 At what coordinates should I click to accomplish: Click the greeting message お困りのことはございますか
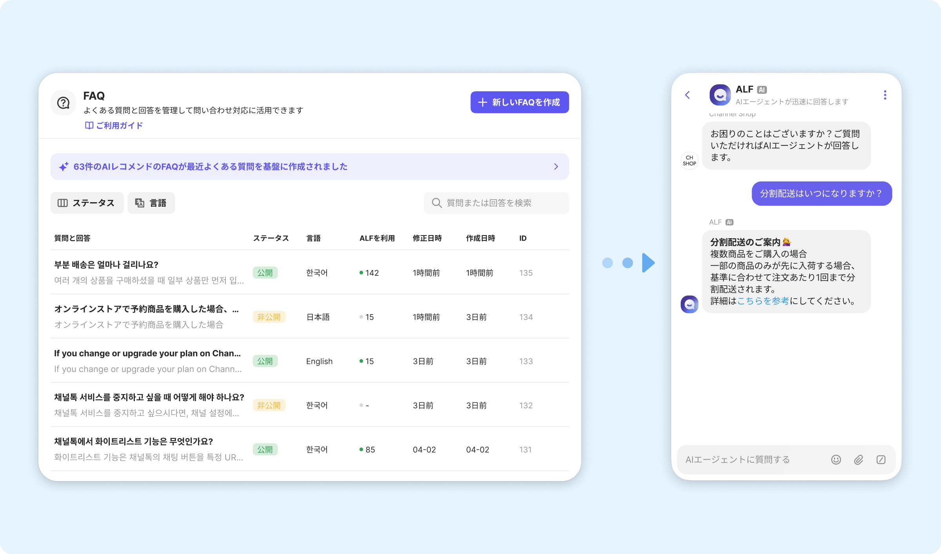click(x=786, y=146)
